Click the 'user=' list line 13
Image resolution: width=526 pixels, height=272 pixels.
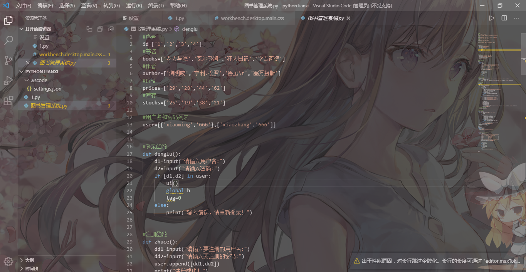click(x=209, y=124)
